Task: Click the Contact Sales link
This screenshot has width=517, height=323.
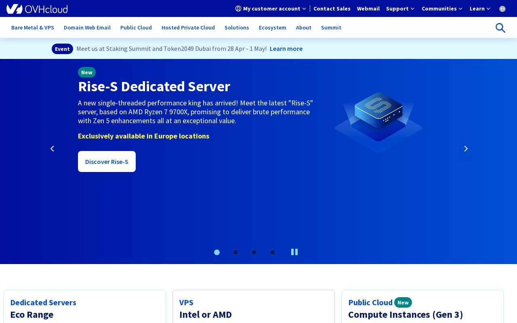Action: [332, 8]
